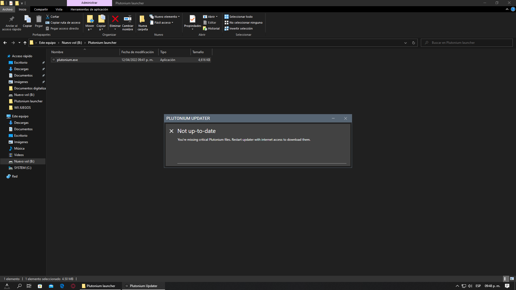Switch to the Compartir ribbon tab
The height and width of the screenshot is (290, 516).
pyautogui.click(x=41, y=9)
